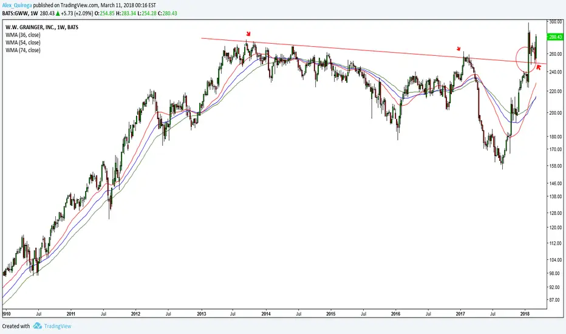
Task: Click the 240.00 price axis label
Action: (556, 72)
